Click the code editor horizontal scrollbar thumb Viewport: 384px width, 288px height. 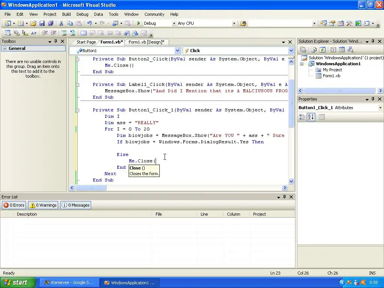(91, 188)
